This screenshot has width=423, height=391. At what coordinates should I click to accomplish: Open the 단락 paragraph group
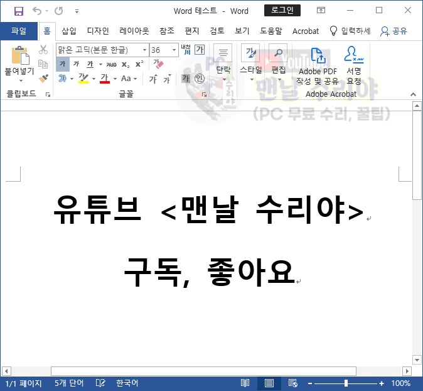tap(223, 62)
